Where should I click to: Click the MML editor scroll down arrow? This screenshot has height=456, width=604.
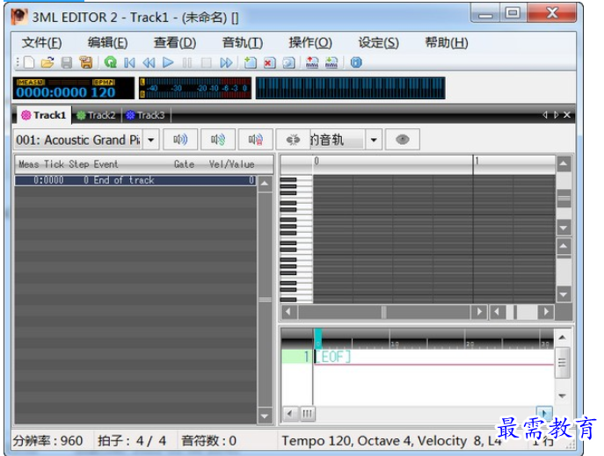coord(562,395)
